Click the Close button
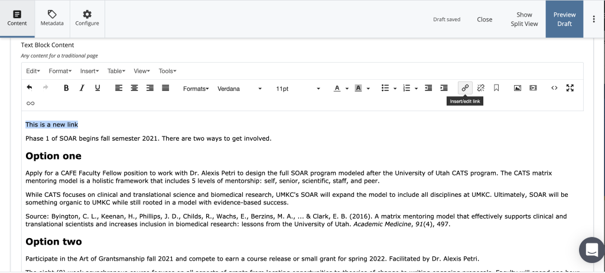This screenshot has height=273, width=605. [484, 19]
